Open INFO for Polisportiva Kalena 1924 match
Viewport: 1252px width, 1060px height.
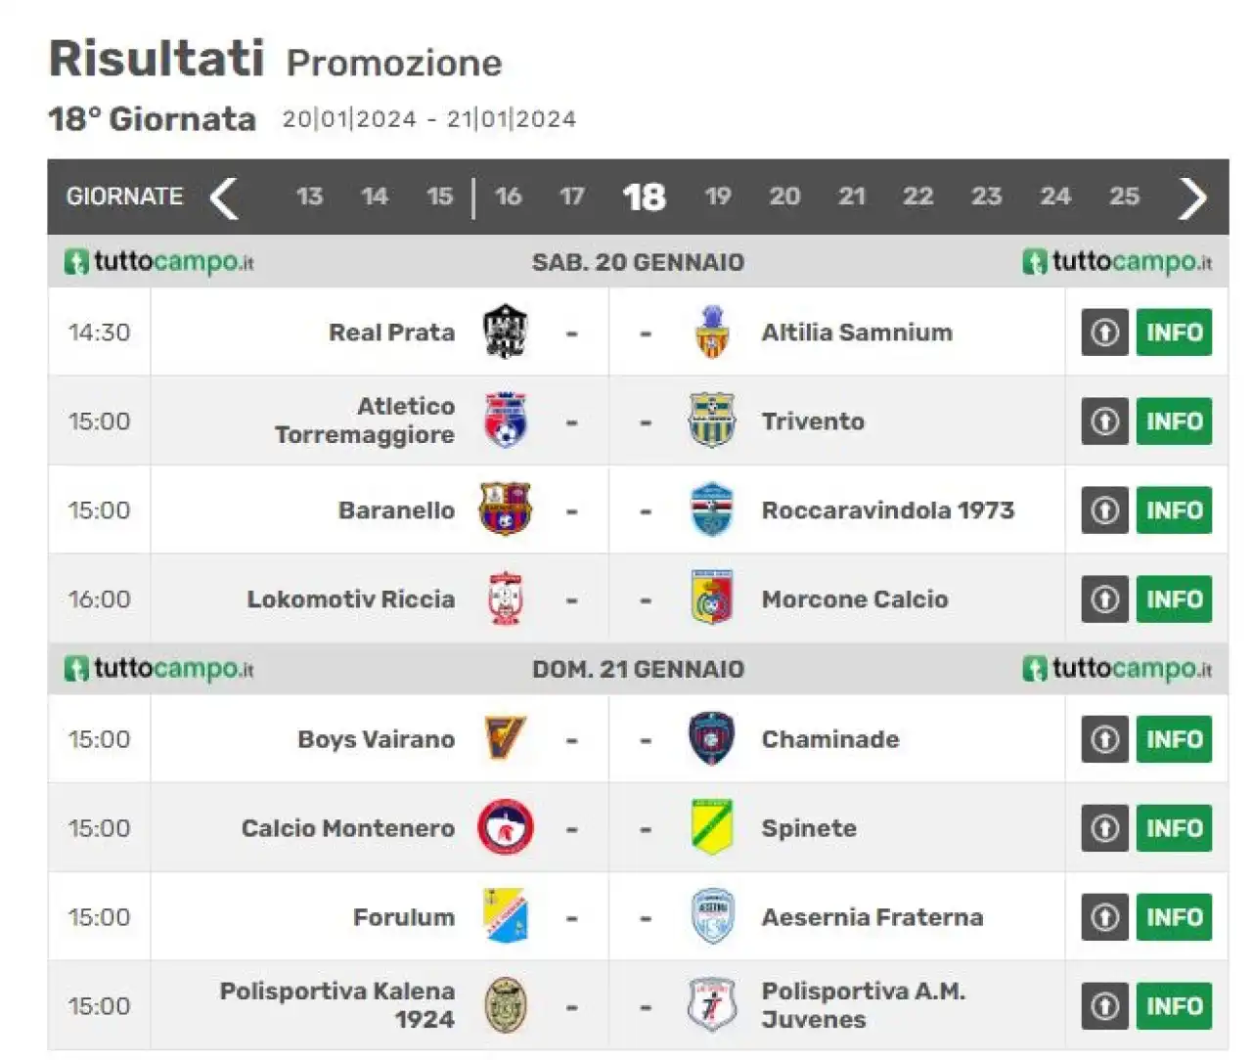click(1174, 1006)
